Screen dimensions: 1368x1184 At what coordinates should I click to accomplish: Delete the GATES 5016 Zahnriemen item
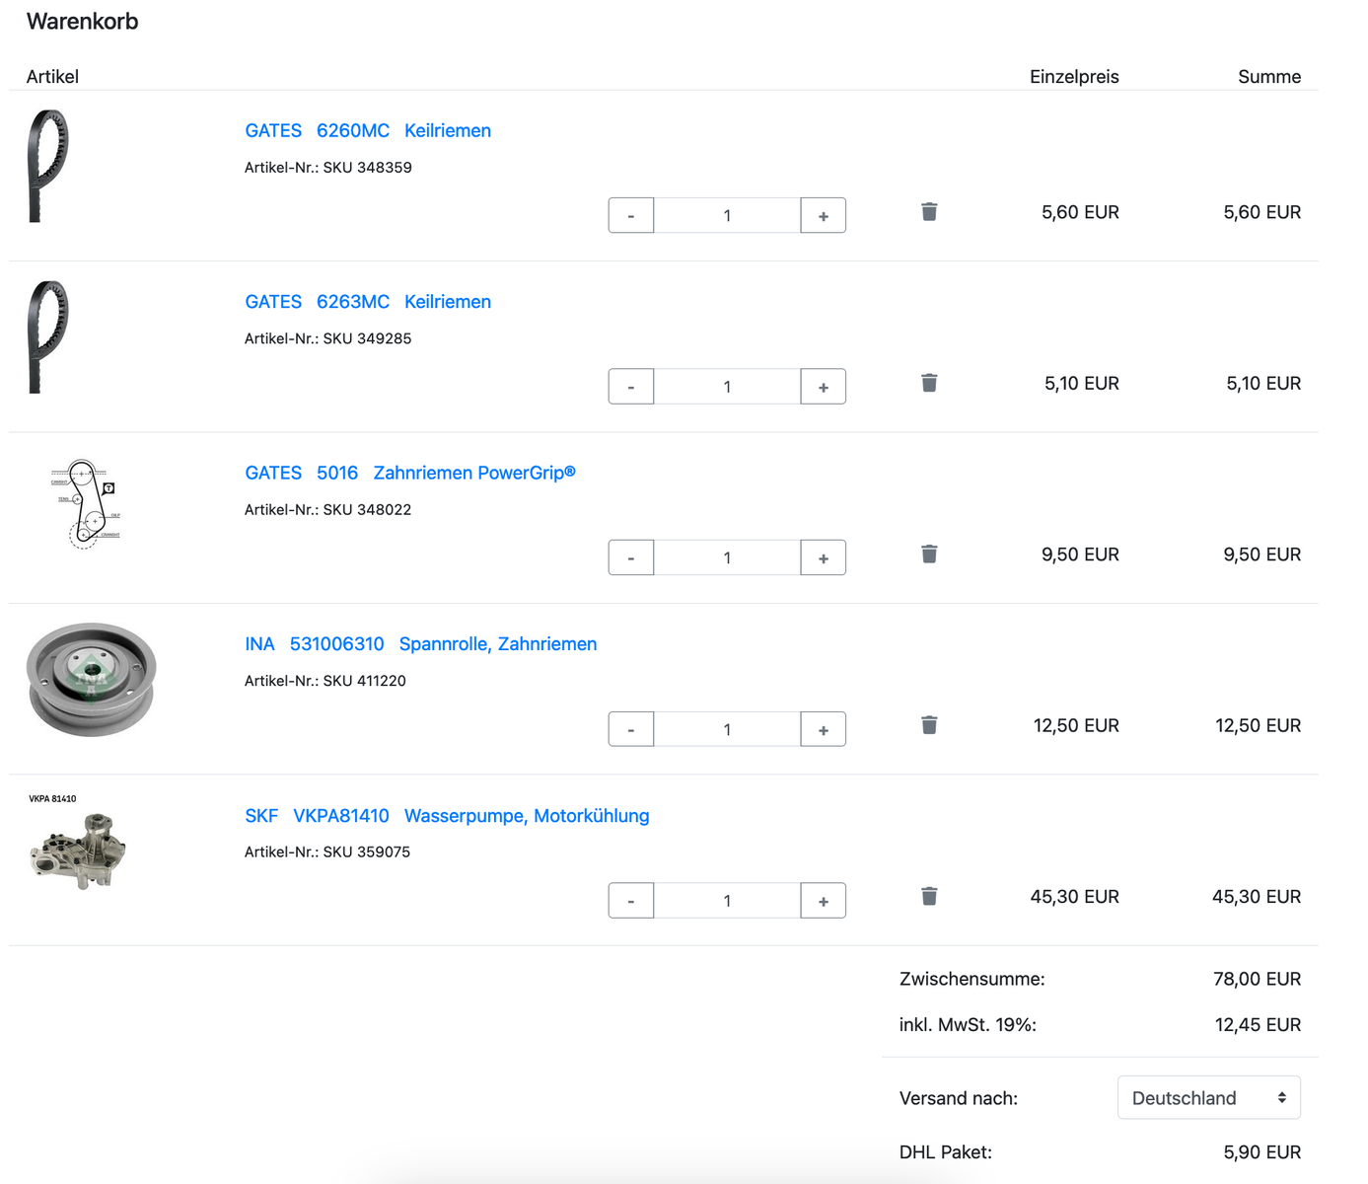click(x=929, y=554)
